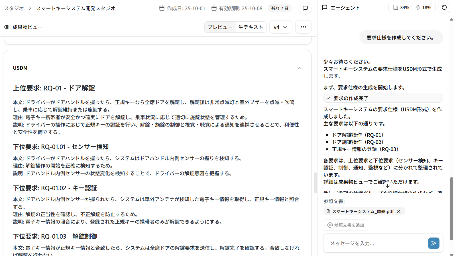Click the 有効期限: 25-10-08 text
The image size is (454, 256).
(241, 8)
